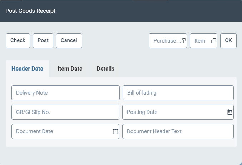Confirm with the OK button
The image size is (242, 165).
coord(228,41)
